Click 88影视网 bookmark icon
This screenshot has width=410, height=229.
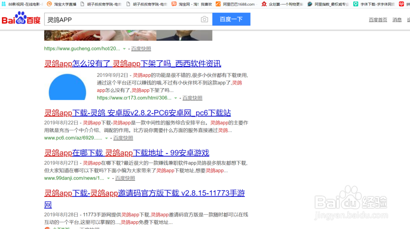tap(4, 4)
